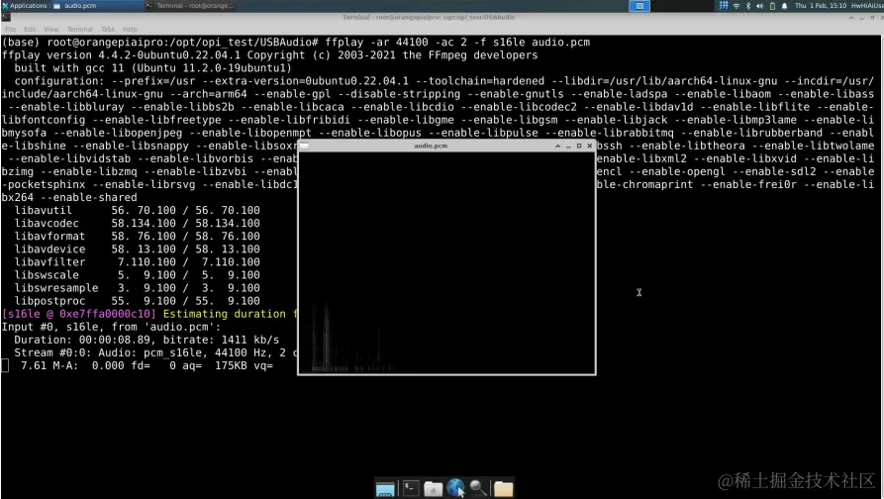Click the libavcodec version row

[x=137, y=224]
